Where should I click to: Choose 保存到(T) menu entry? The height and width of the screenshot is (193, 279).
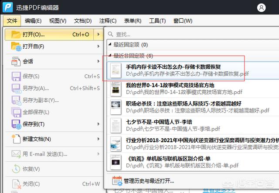[54, 124]
